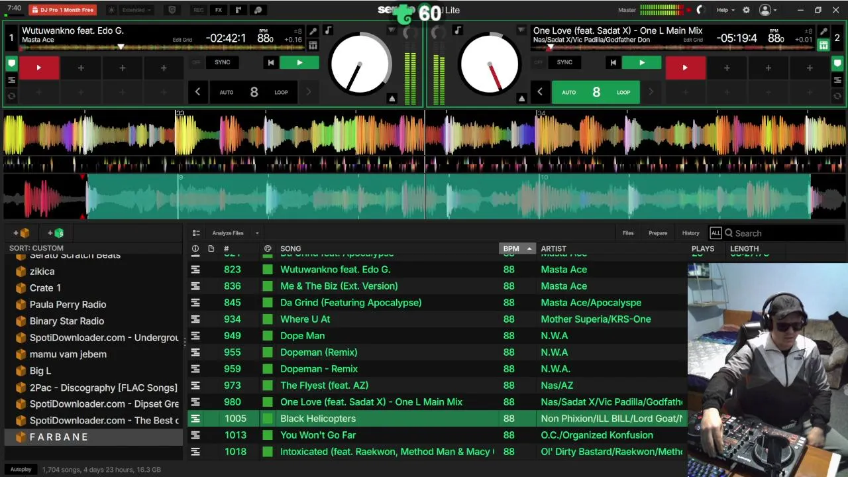Click Analyze Files button
Screen dimensions: 848x477
pyautogui.click(x=228, y=233)
